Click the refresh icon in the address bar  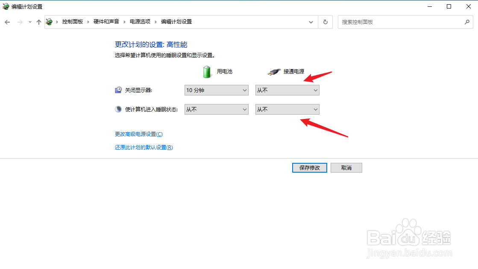click(x=325, y=22)
